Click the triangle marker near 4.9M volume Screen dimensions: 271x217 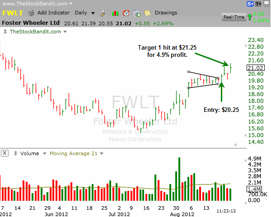[x=245, y=161]
